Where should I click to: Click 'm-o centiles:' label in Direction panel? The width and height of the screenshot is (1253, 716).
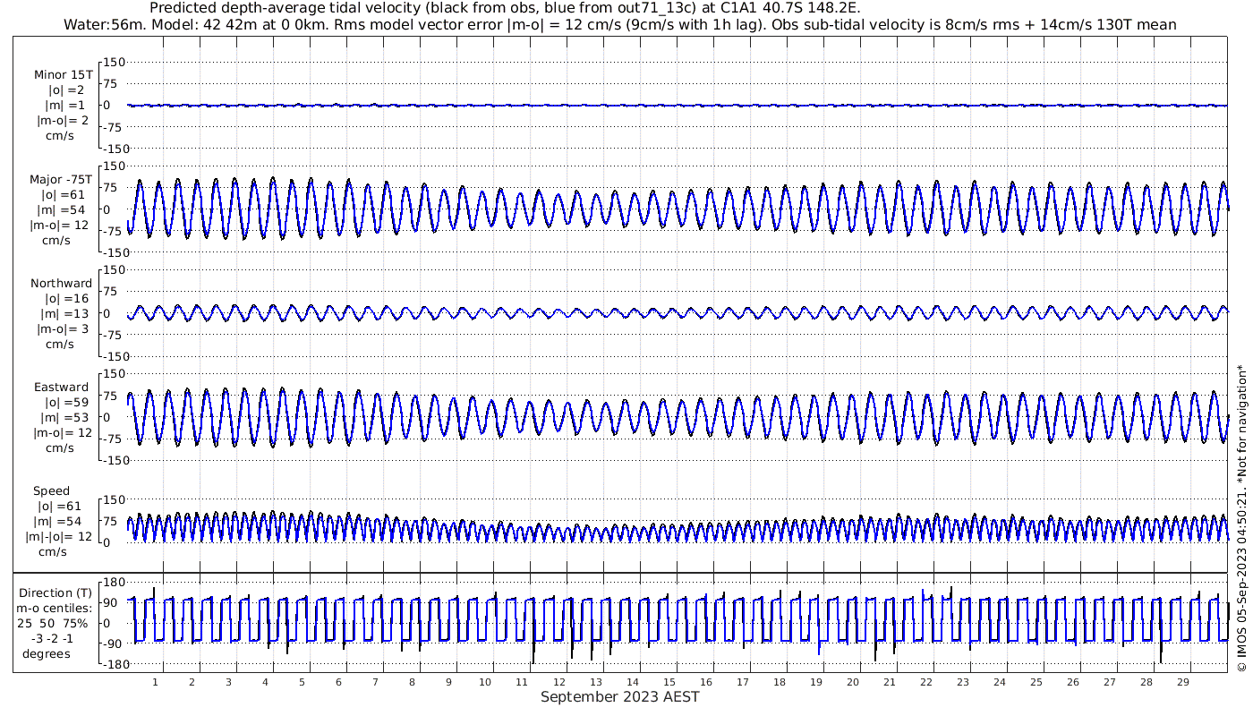click(x=55, y=608)
